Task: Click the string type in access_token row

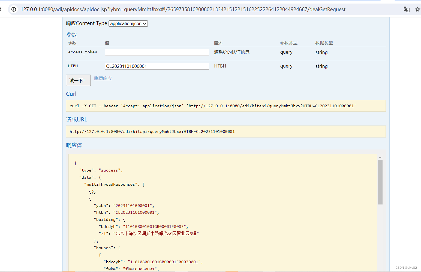Action: point(321,52)
